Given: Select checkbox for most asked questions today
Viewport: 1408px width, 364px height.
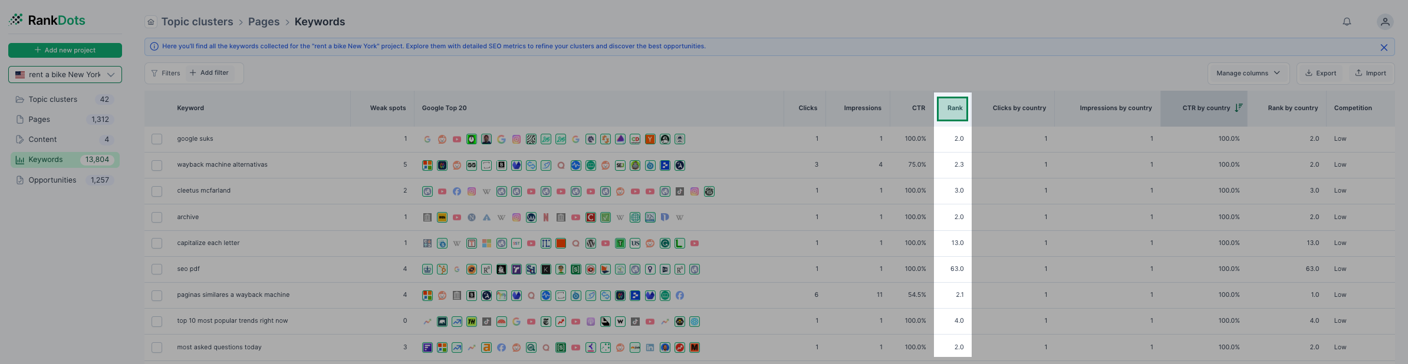Looking at the screenshot, I should 157,348.
